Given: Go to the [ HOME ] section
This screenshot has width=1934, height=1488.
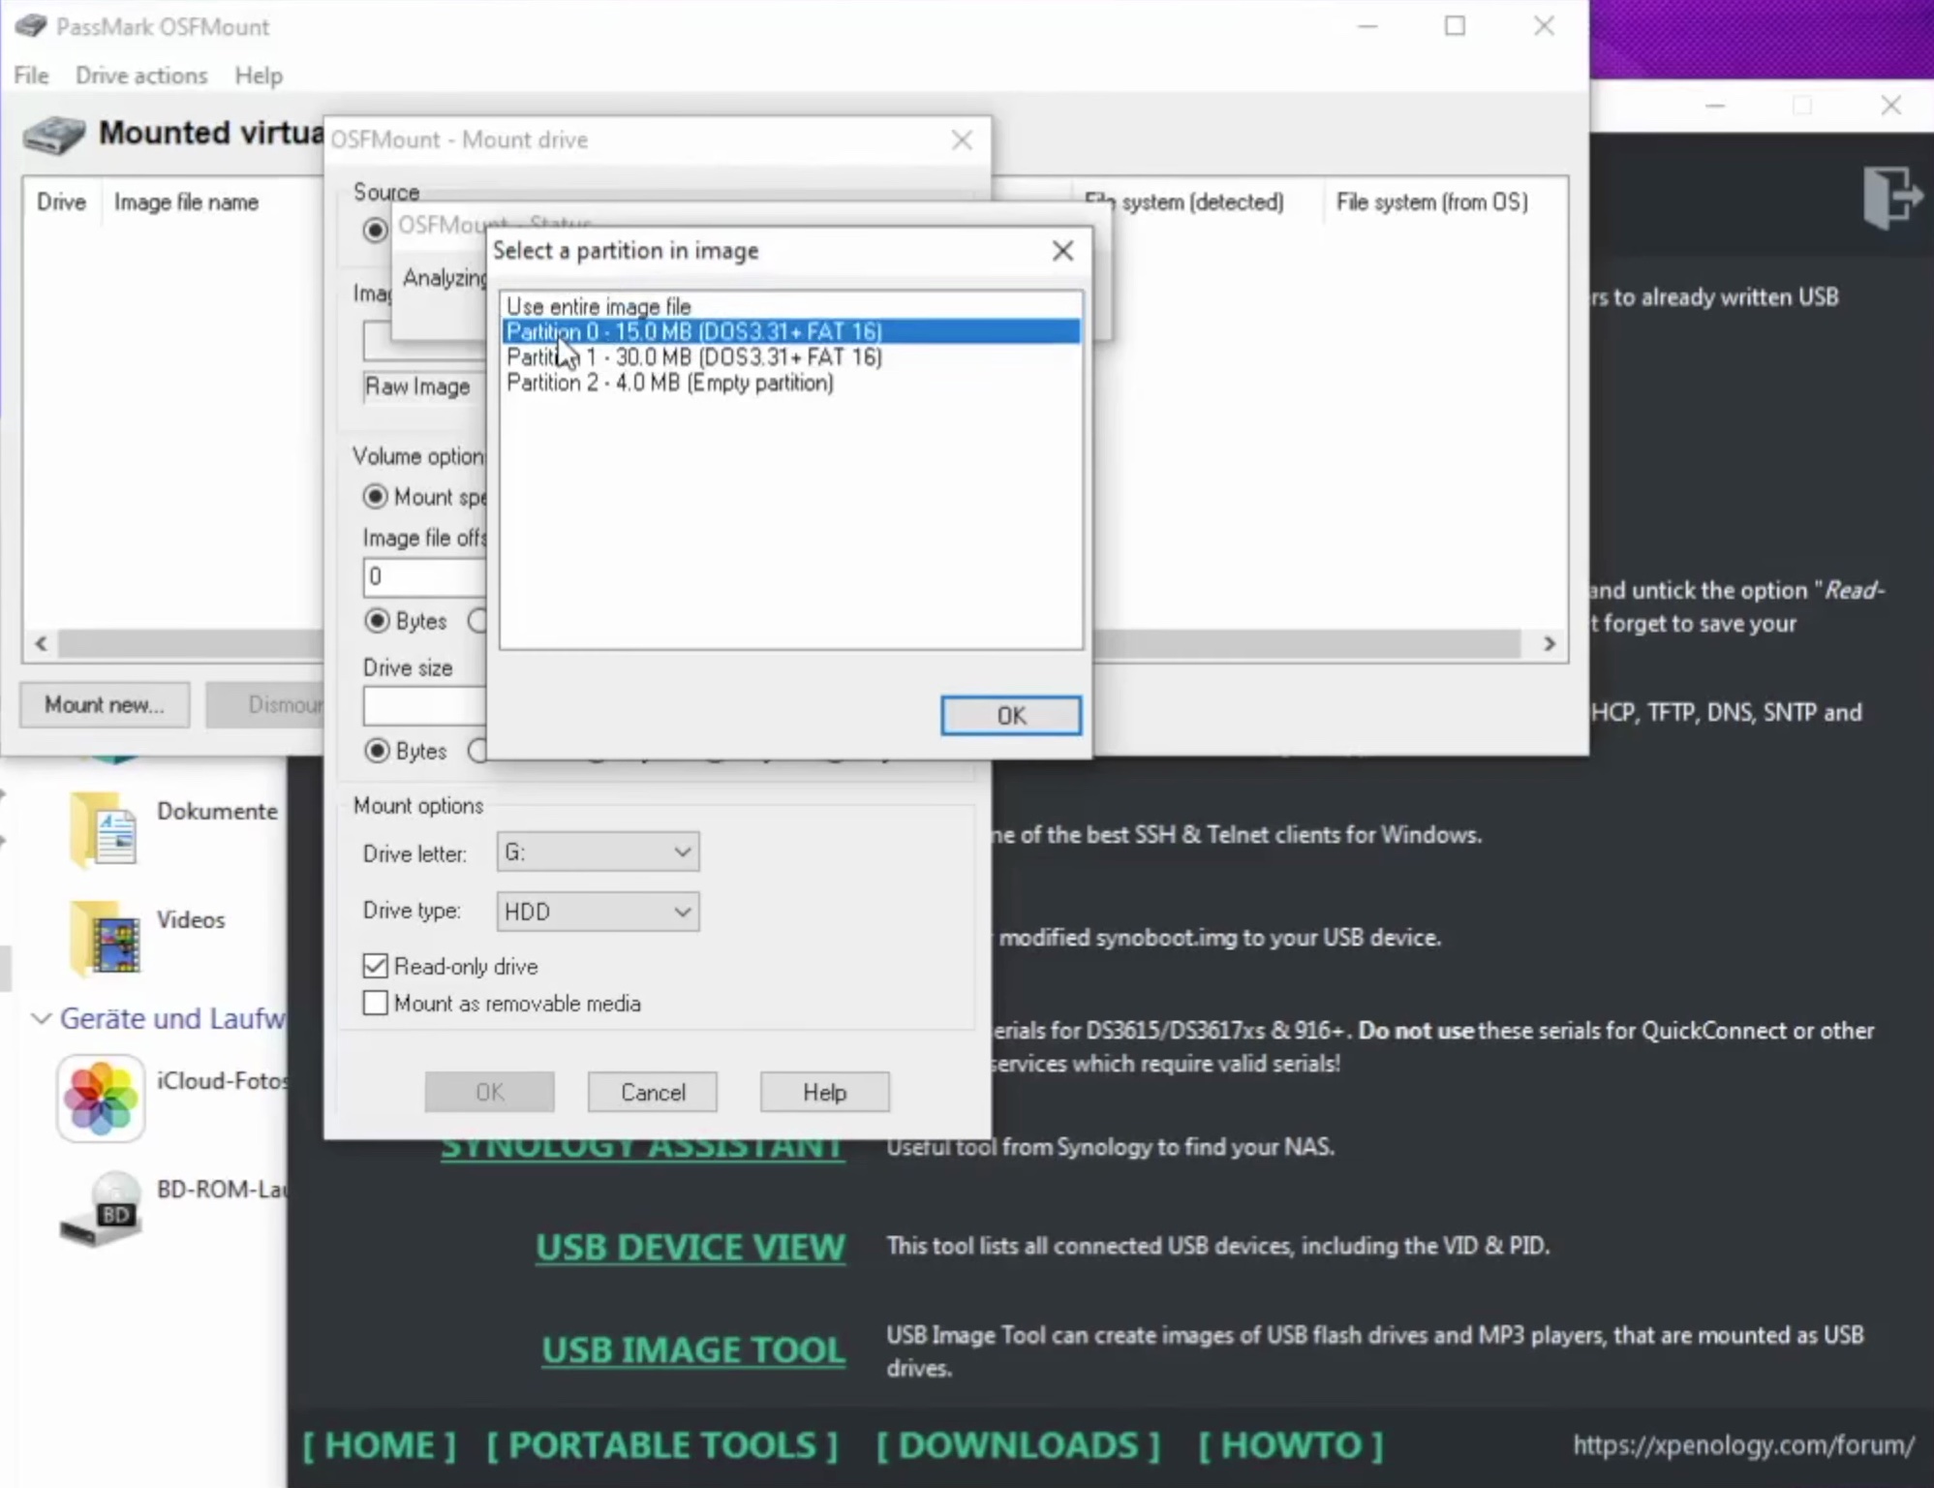Looking at the screenshot, I should [379, 1444].
